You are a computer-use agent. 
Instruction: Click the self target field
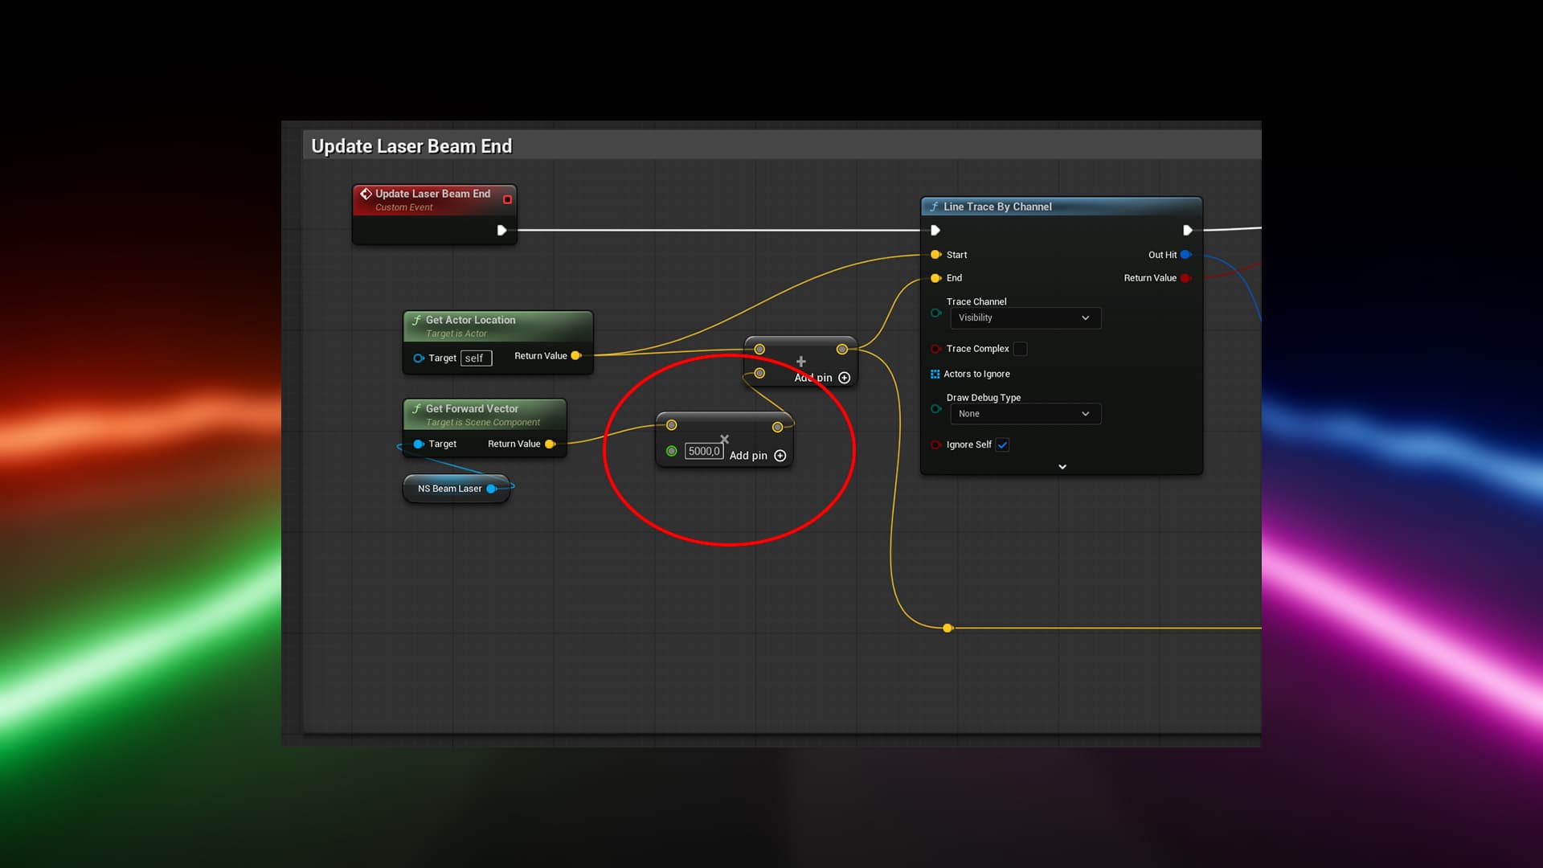tap(476, 358)
